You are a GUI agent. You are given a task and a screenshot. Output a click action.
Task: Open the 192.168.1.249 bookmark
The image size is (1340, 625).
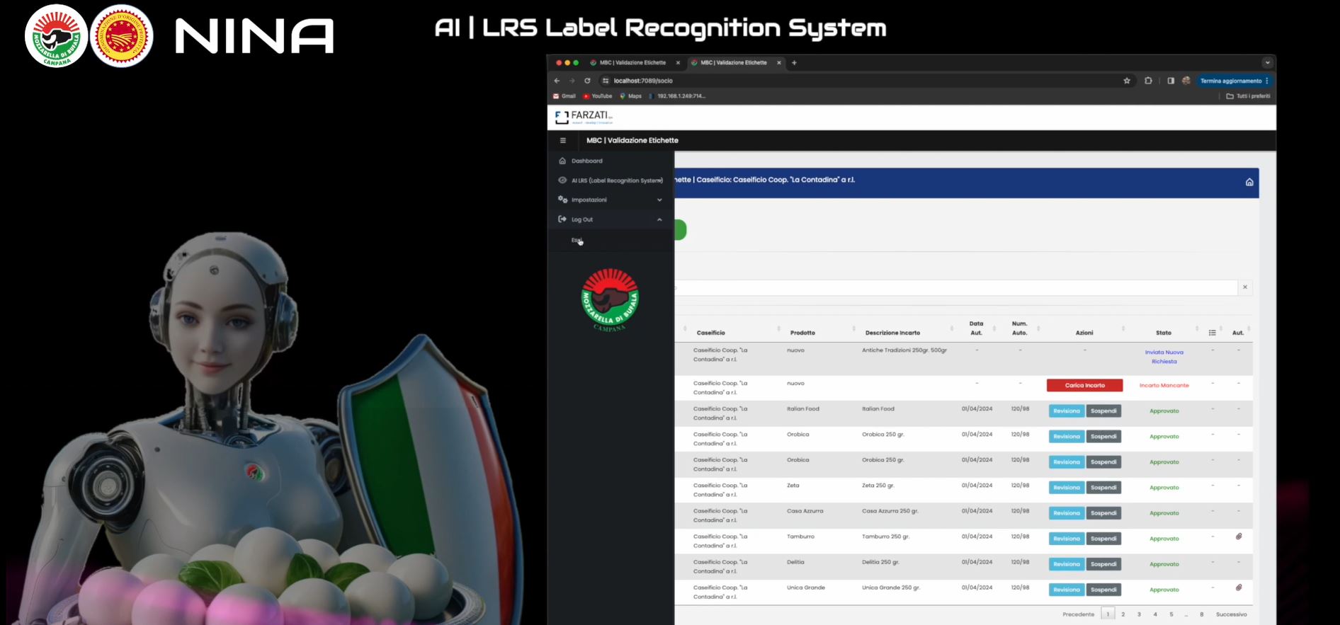click(x=677, y=96)
